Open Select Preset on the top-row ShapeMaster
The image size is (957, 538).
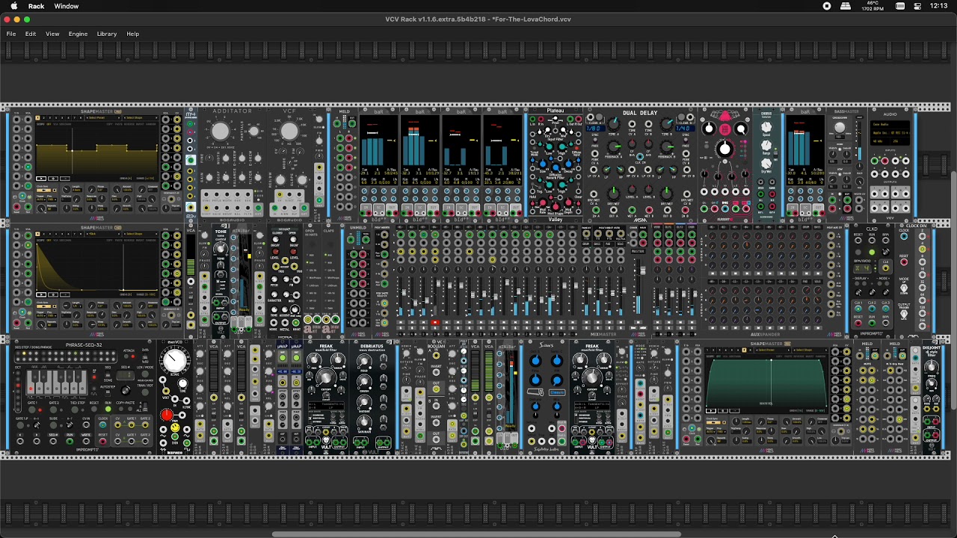[x=104, y=118]
